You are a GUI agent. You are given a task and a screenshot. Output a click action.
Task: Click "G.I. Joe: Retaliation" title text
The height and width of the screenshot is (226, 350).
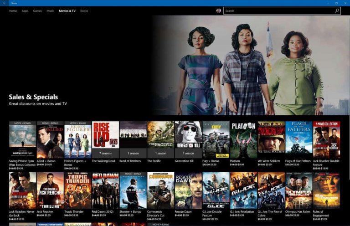click(x=242, y=211)
